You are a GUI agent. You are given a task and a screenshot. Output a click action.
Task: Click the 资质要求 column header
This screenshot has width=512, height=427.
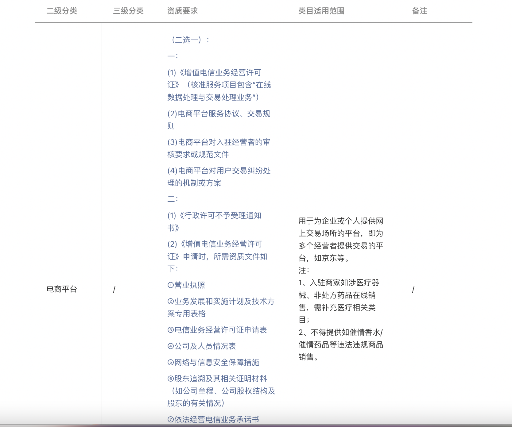[x=182, y=11]
